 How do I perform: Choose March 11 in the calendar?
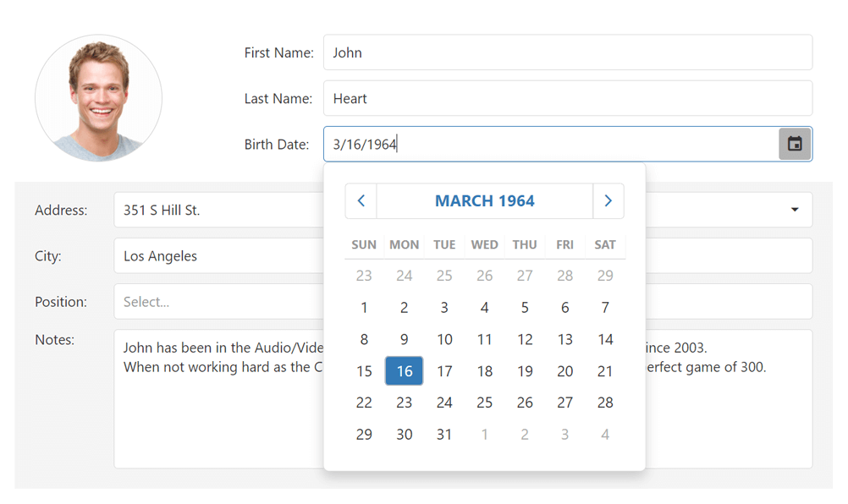pyautogui.click(x=484, y=340)
